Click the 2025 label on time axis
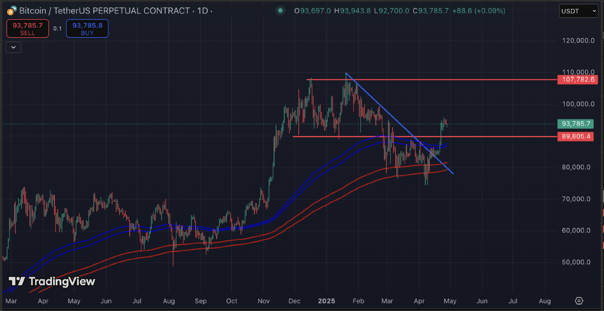 (326, 301)
